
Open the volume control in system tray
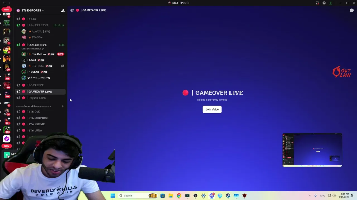(334, 196)
